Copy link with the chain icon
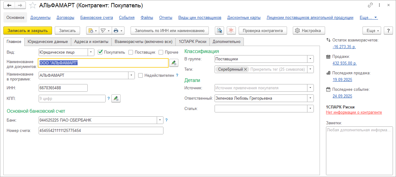Image resolution: width=396 pixels, height=177 pixels. pyautogui.click(x=370, y=5)
